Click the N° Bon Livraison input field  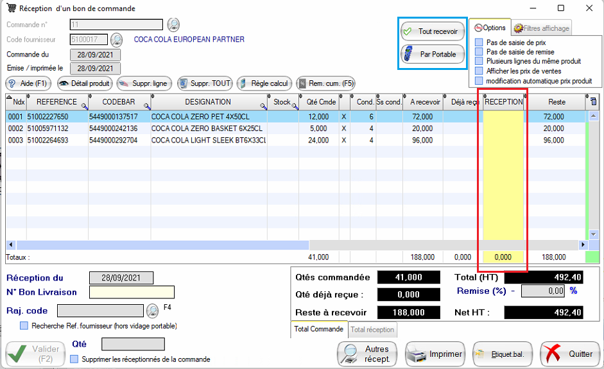click(132, 293)
